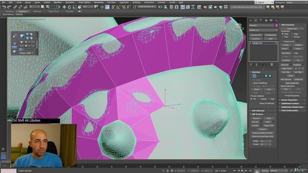This screenshot has width=308, height=173.
Task: Select the Select and Link tool
Action: [x=15, y=7]
